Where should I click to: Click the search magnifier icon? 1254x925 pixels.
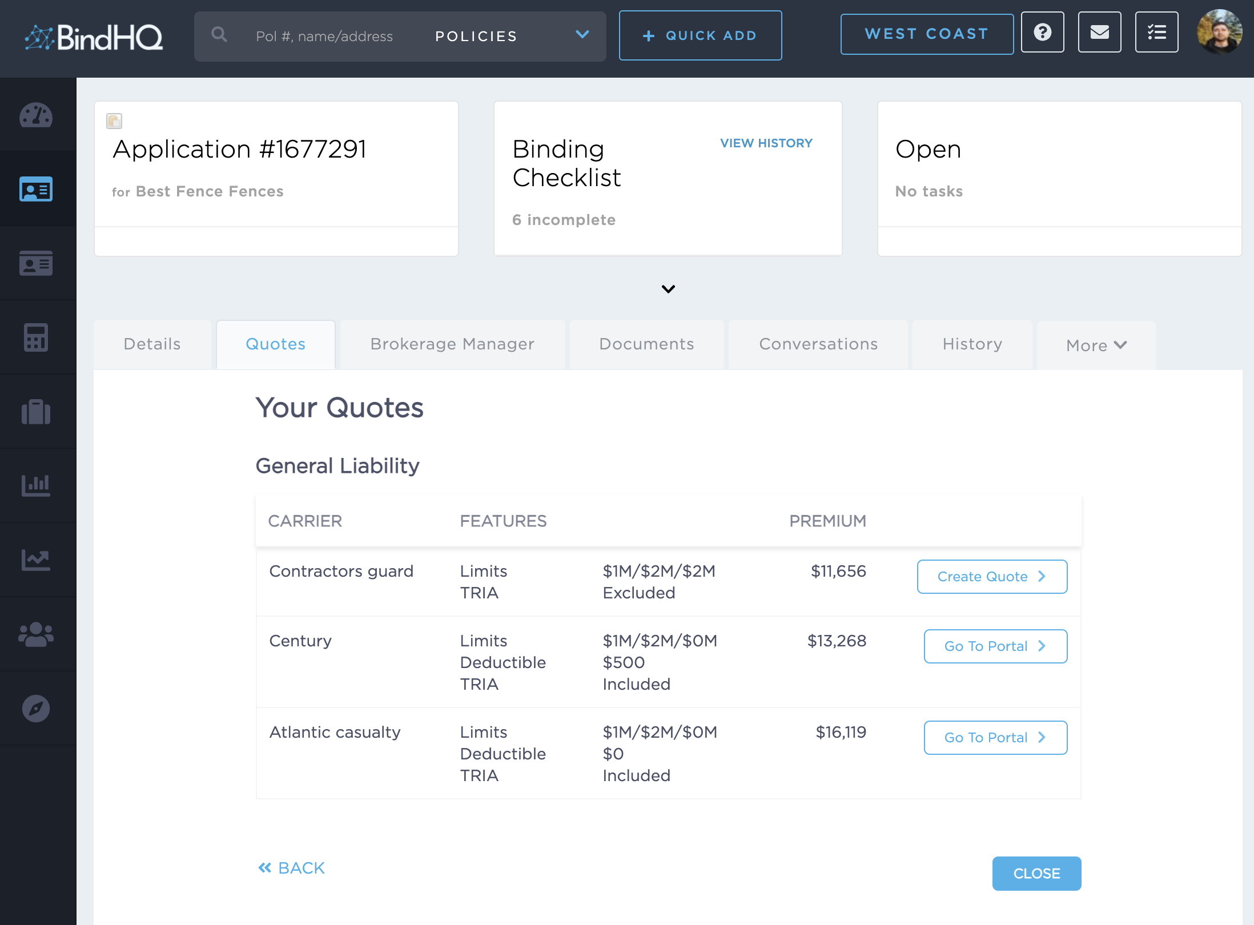tap(219, 35)
